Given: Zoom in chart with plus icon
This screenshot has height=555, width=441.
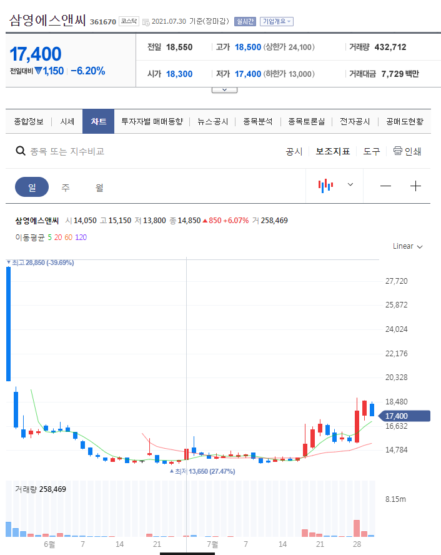Looking at the screenshot, I should (415, 186).
